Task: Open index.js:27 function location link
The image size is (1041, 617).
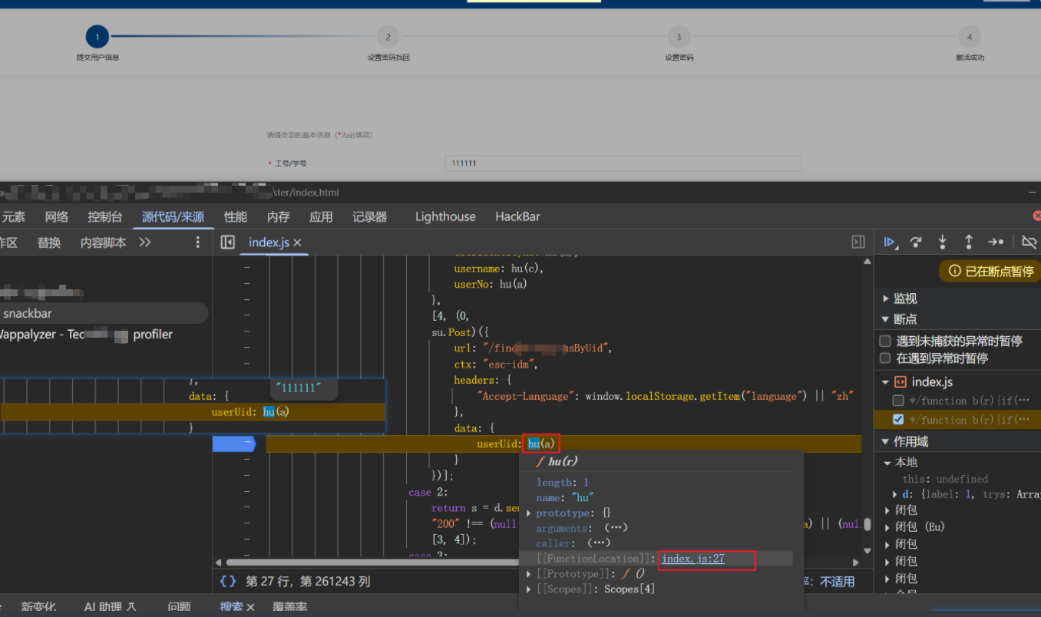Action: coord(693,559)
